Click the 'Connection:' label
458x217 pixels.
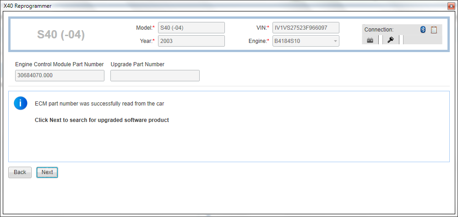(x=379, y=30)
